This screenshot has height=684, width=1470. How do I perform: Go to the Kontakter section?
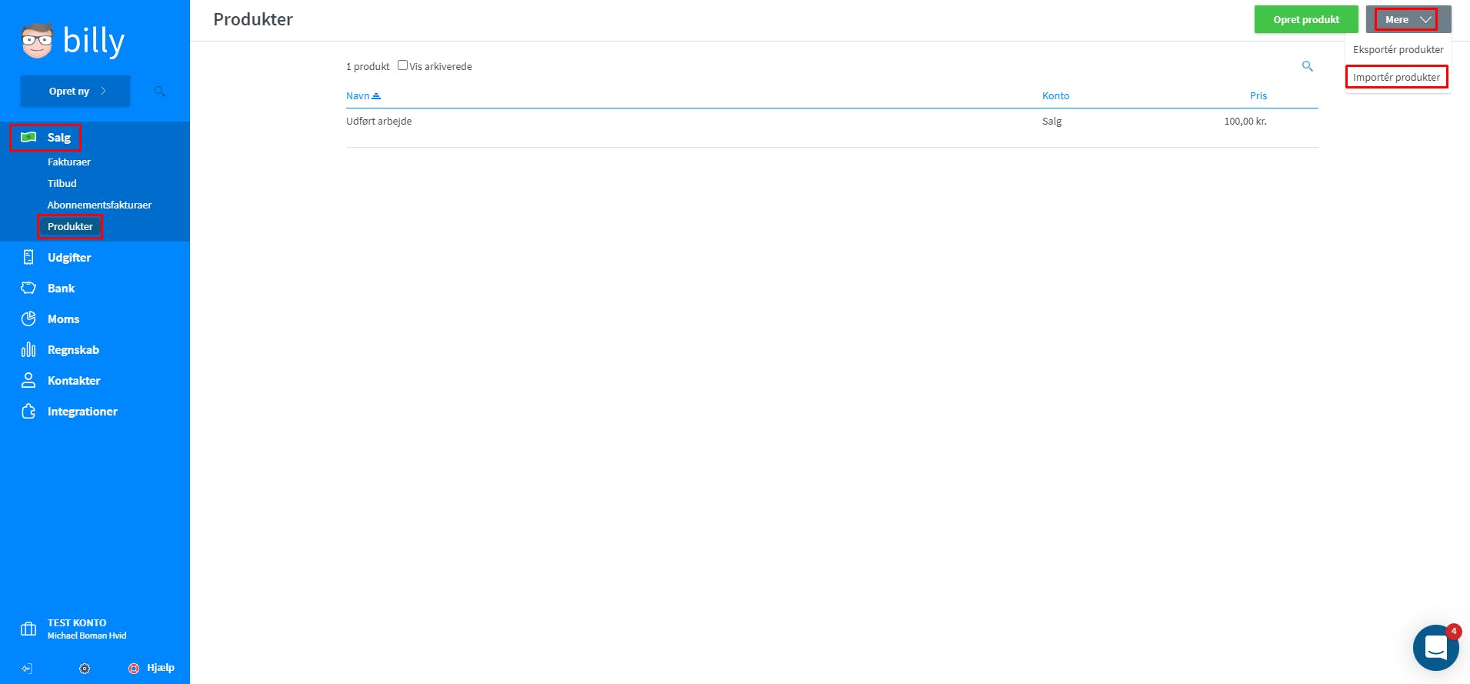click(x=74, y=380)
